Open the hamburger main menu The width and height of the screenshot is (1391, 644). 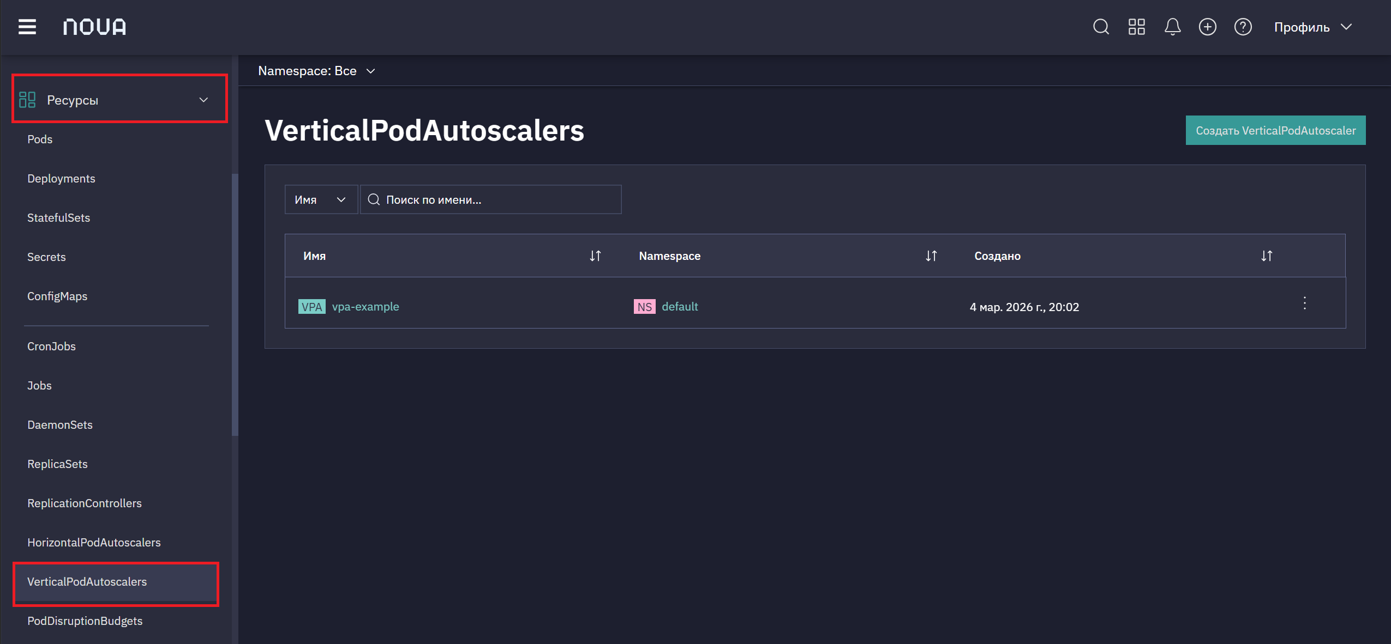point(27,27)
